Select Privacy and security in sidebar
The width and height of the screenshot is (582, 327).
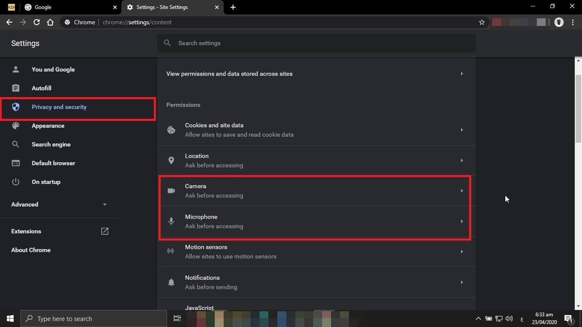[59, 107]
